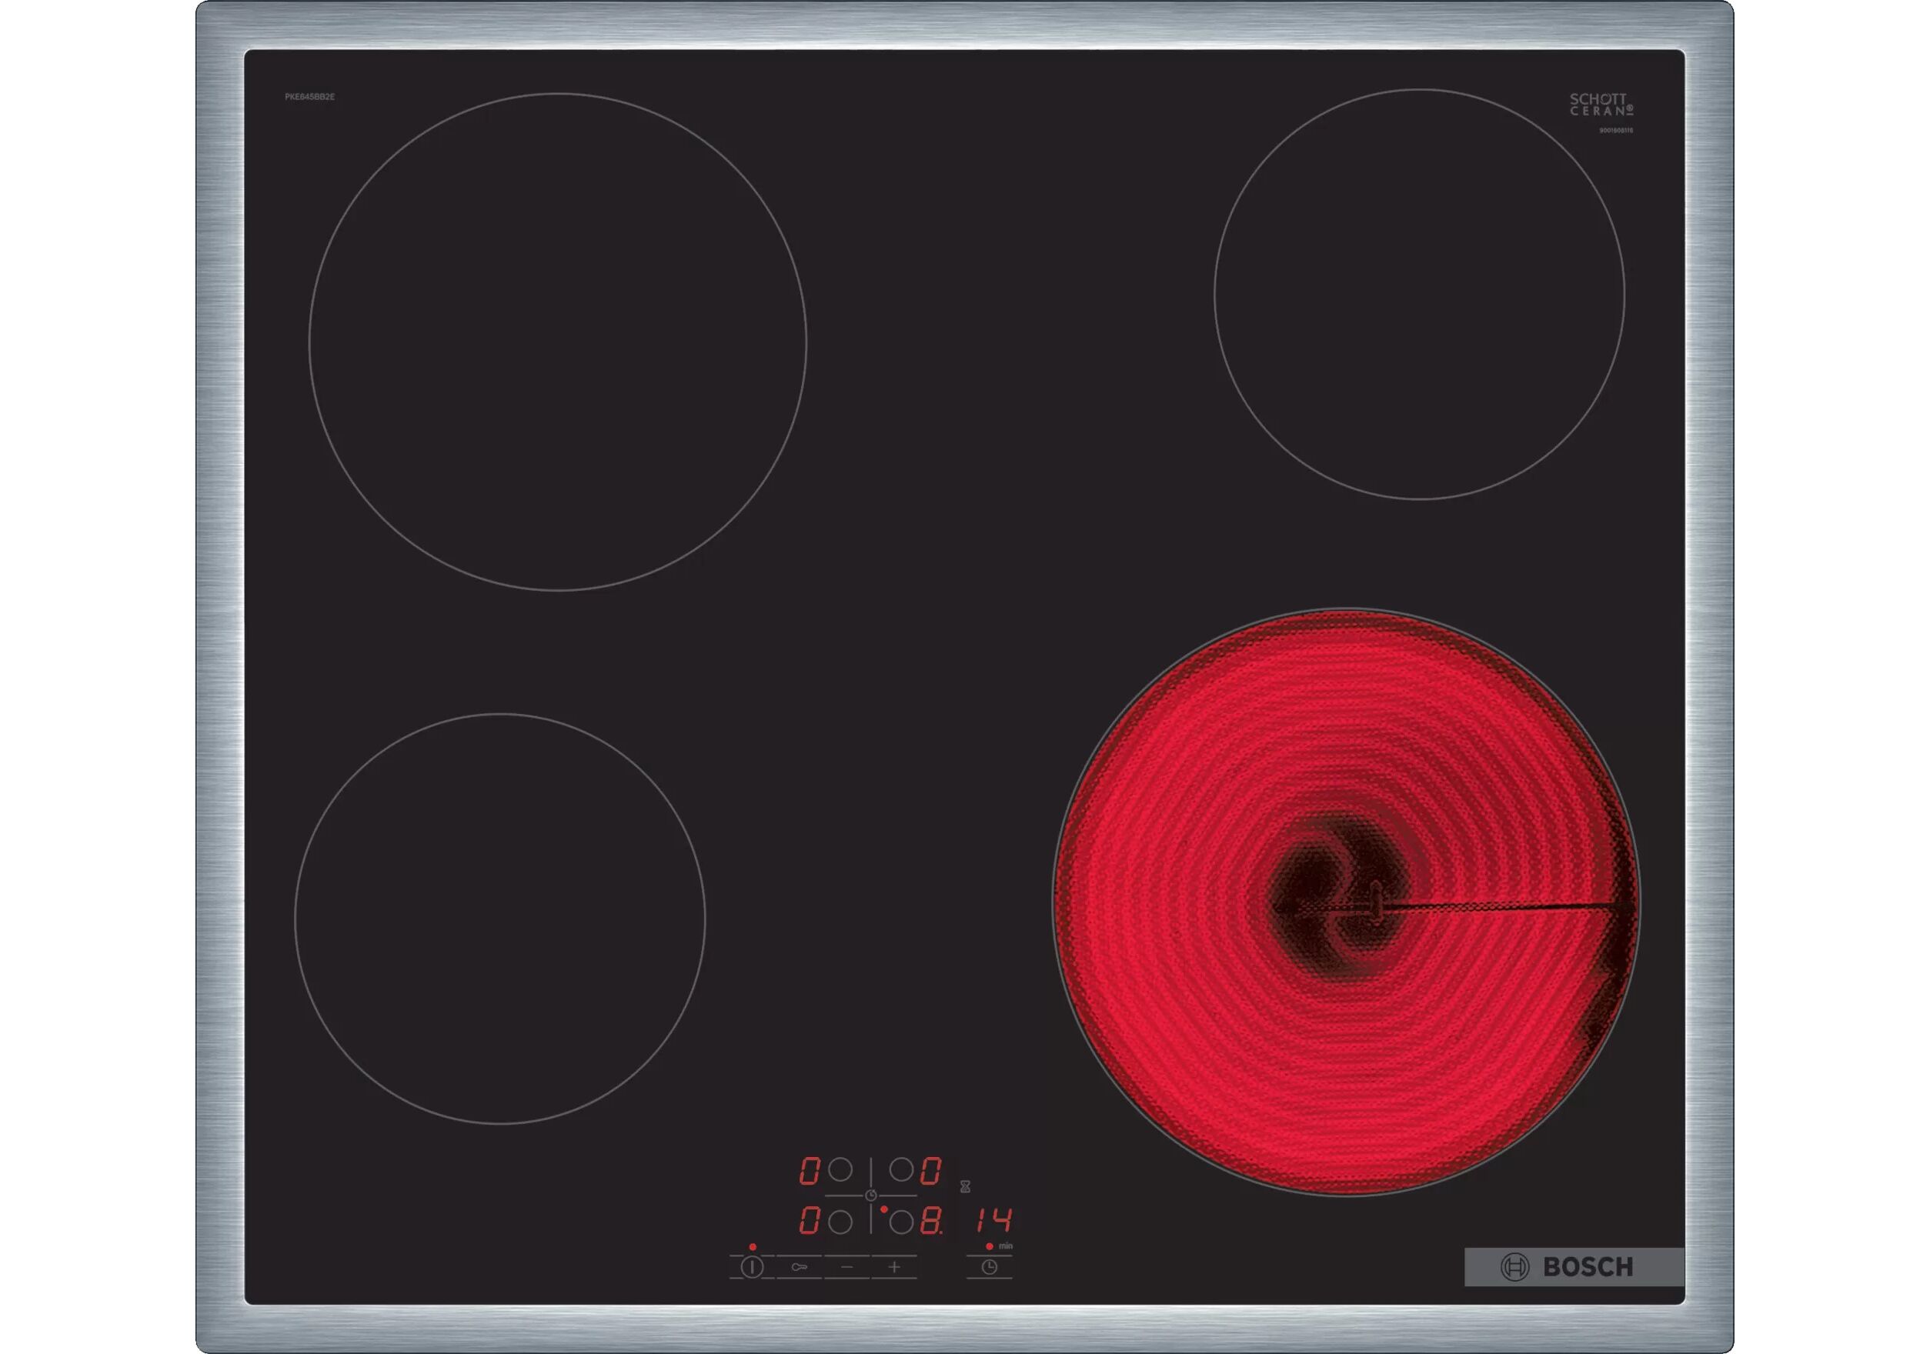This screenshot has width=1930, height=1354.
Task: Select the rear right hotplate selector circle
Action: 901,1170
